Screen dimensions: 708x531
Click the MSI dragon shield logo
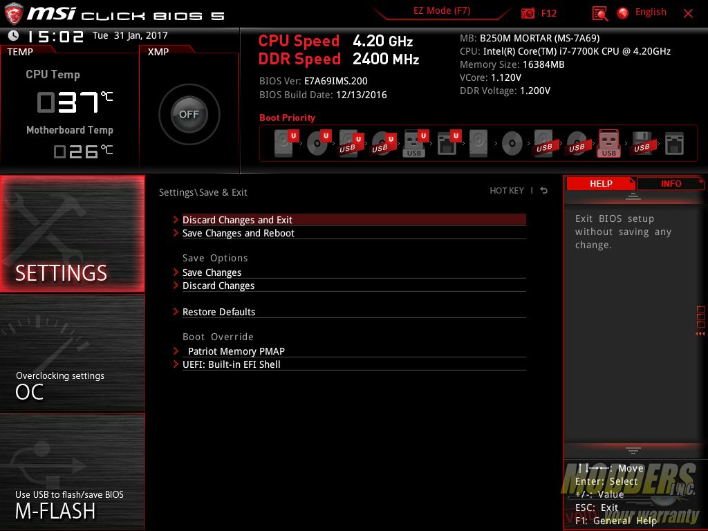(x=13, y=14)
